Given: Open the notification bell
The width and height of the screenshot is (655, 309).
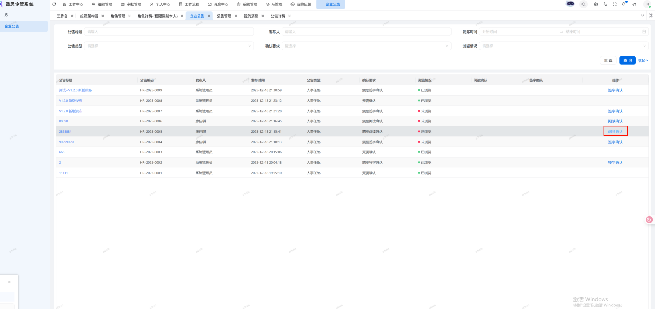Looking at the screenshot, I should (x=624, y=4).
